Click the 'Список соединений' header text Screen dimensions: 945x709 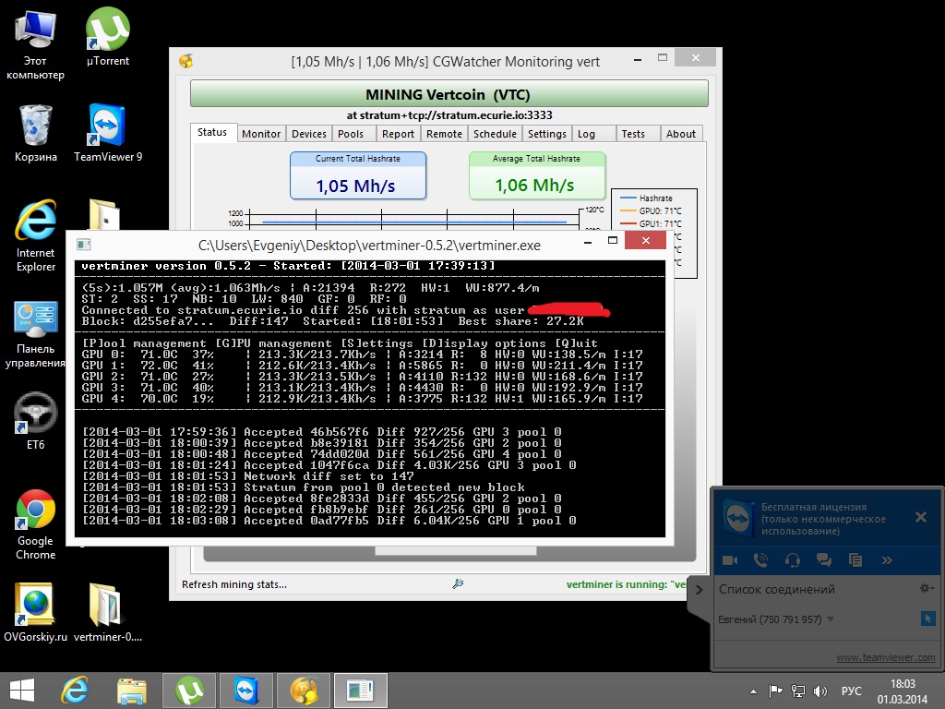[777, 589]
